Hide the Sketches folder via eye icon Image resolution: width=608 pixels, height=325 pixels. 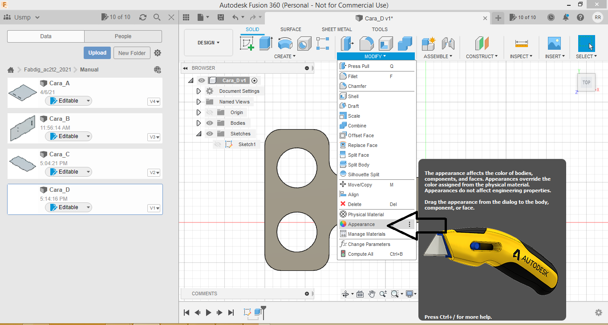click(210, 134)
